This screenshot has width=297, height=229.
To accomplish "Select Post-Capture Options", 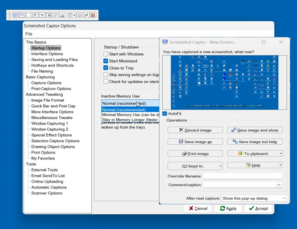I will [x=51, y=89].
